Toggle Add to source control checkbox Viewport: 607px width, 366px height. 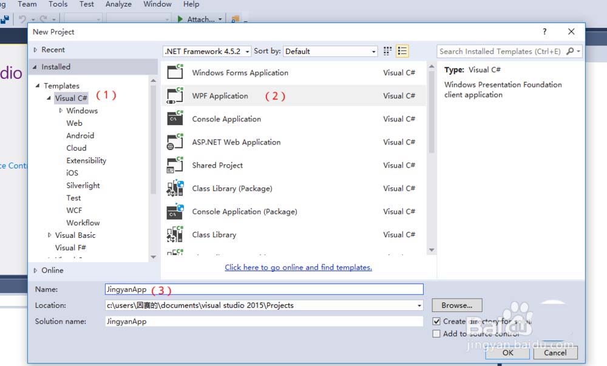(x=436, y=333)
